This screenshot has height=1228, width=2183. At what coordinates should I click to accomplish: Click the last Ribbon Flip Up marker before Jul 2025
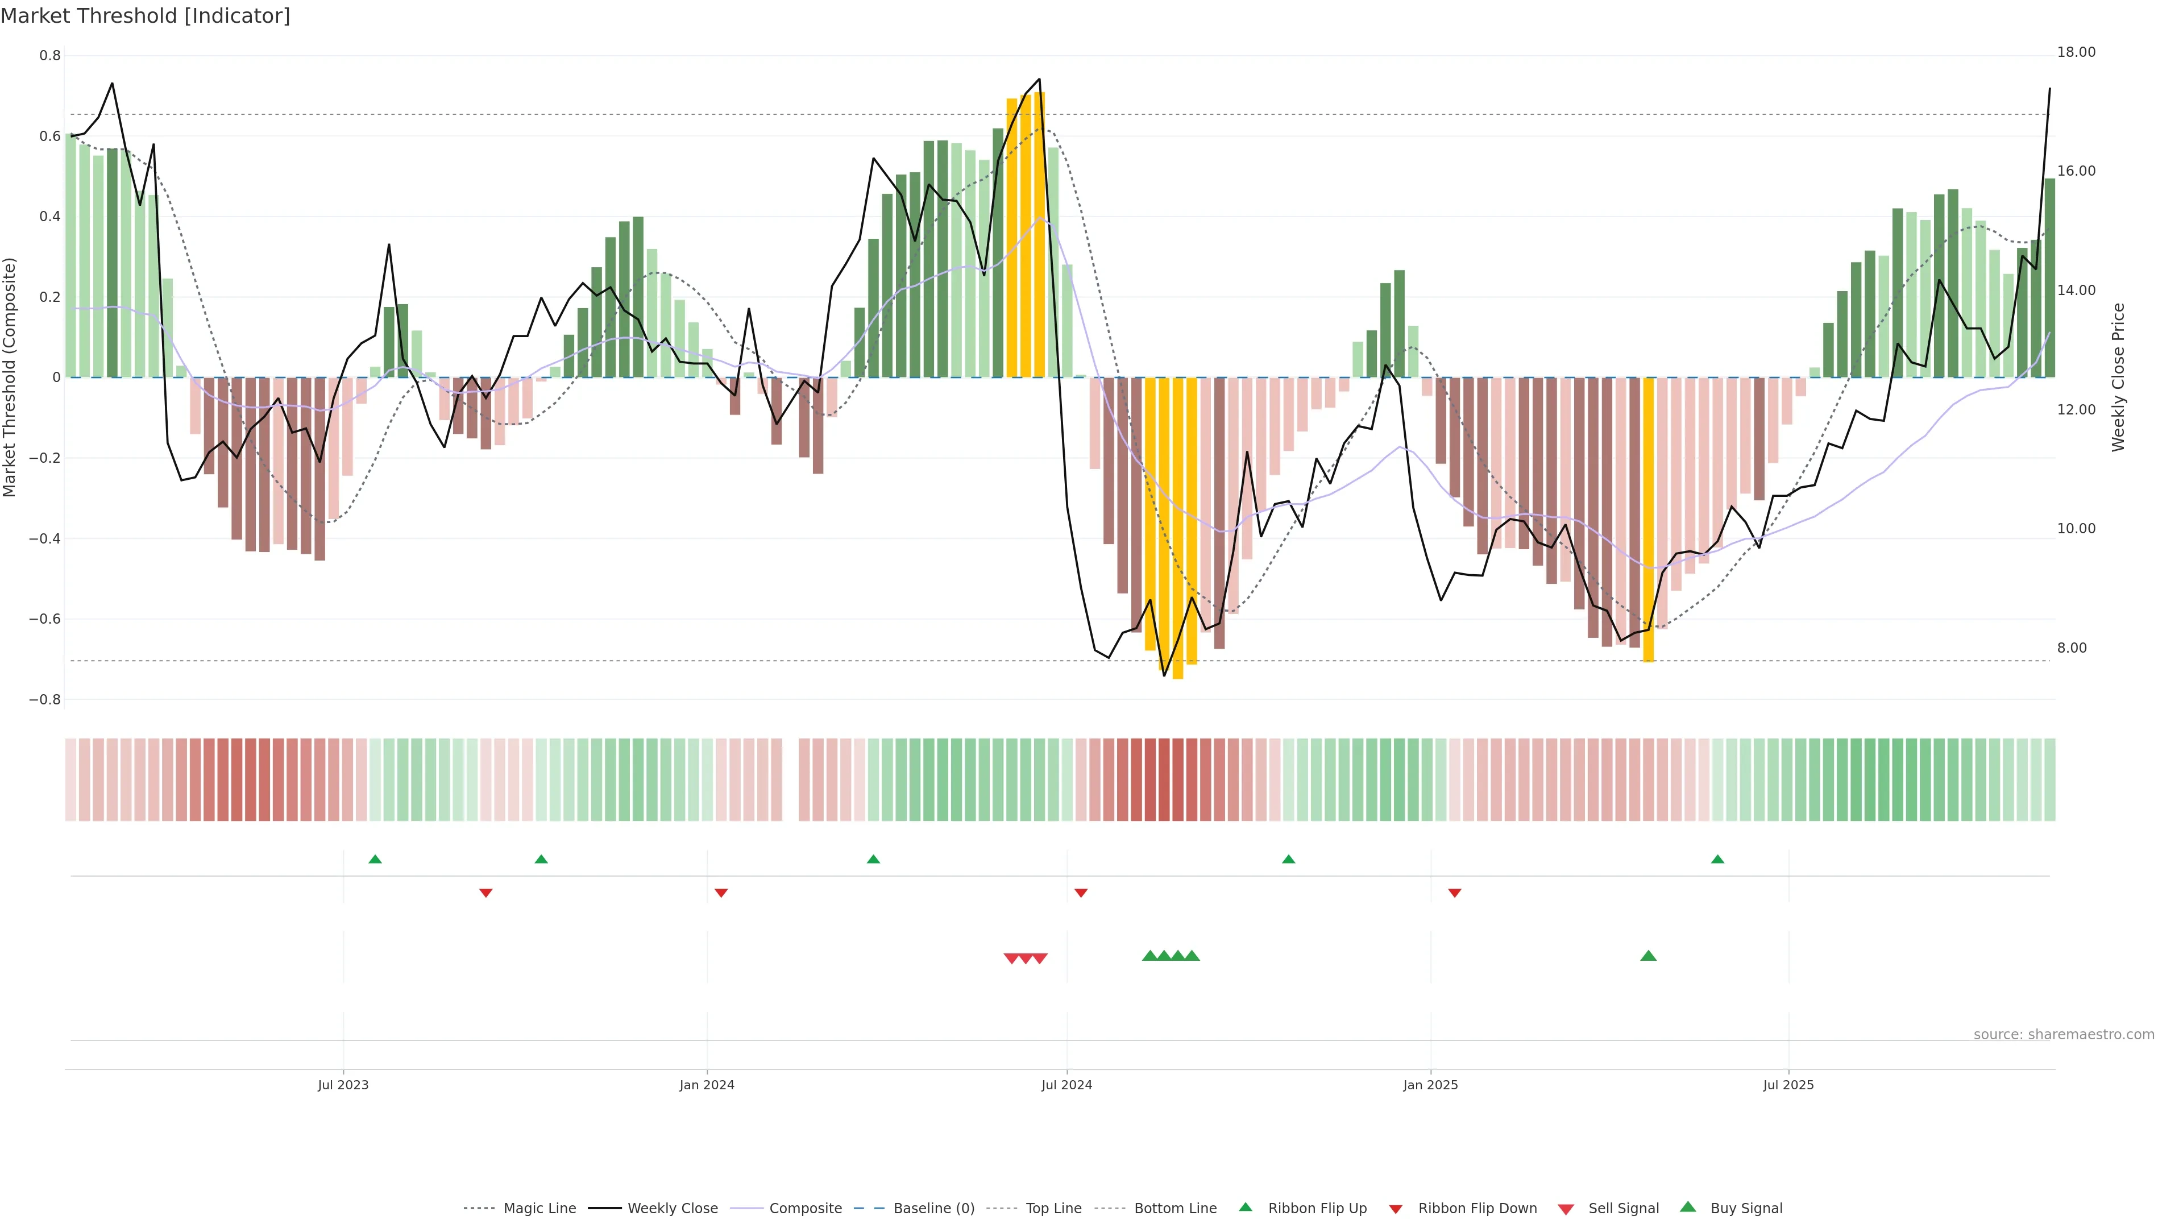point(1717,860)
